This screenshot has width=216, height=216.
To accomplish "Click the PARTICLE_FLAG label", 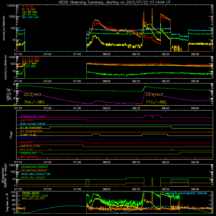I will coord(30,146).
